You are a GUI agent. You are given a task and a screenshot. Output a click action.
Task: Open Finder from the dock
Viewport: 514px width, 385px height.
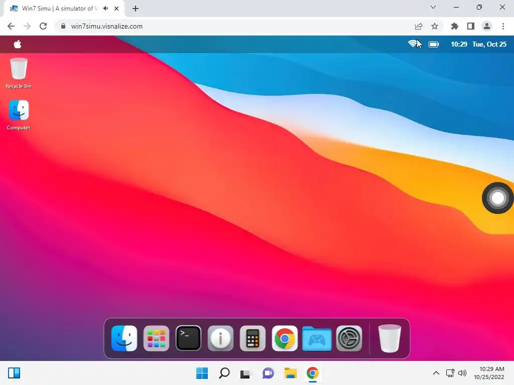pyautogui.click(x=124, y=338)
